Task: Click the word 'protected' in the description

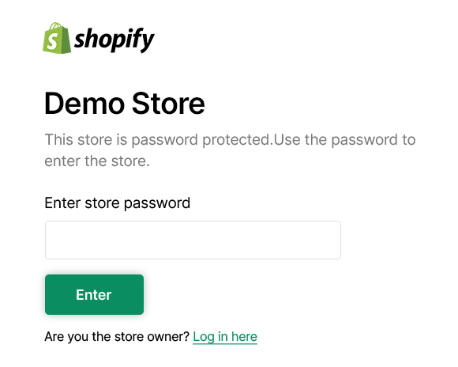Action: click(x=236, y=139)
